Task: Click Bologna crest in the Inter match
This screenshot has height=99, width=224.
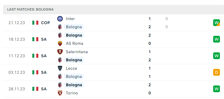Action: coord(60,27)
